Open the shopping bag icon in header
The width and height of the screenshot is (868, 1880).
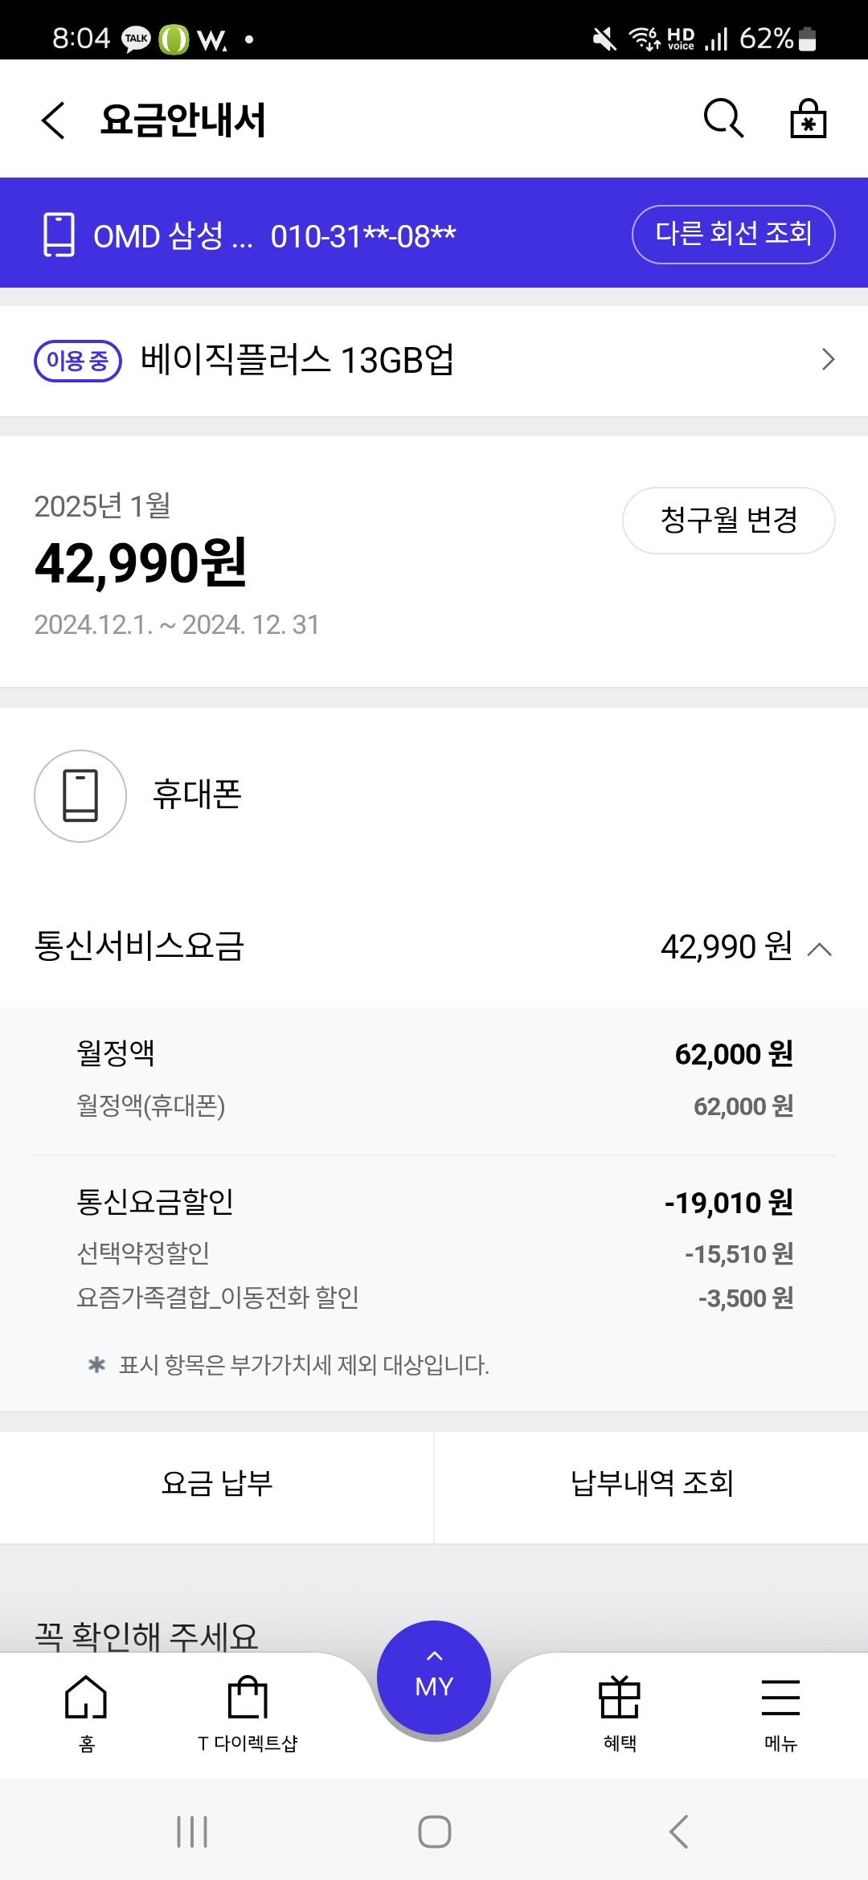coord(808,119)
